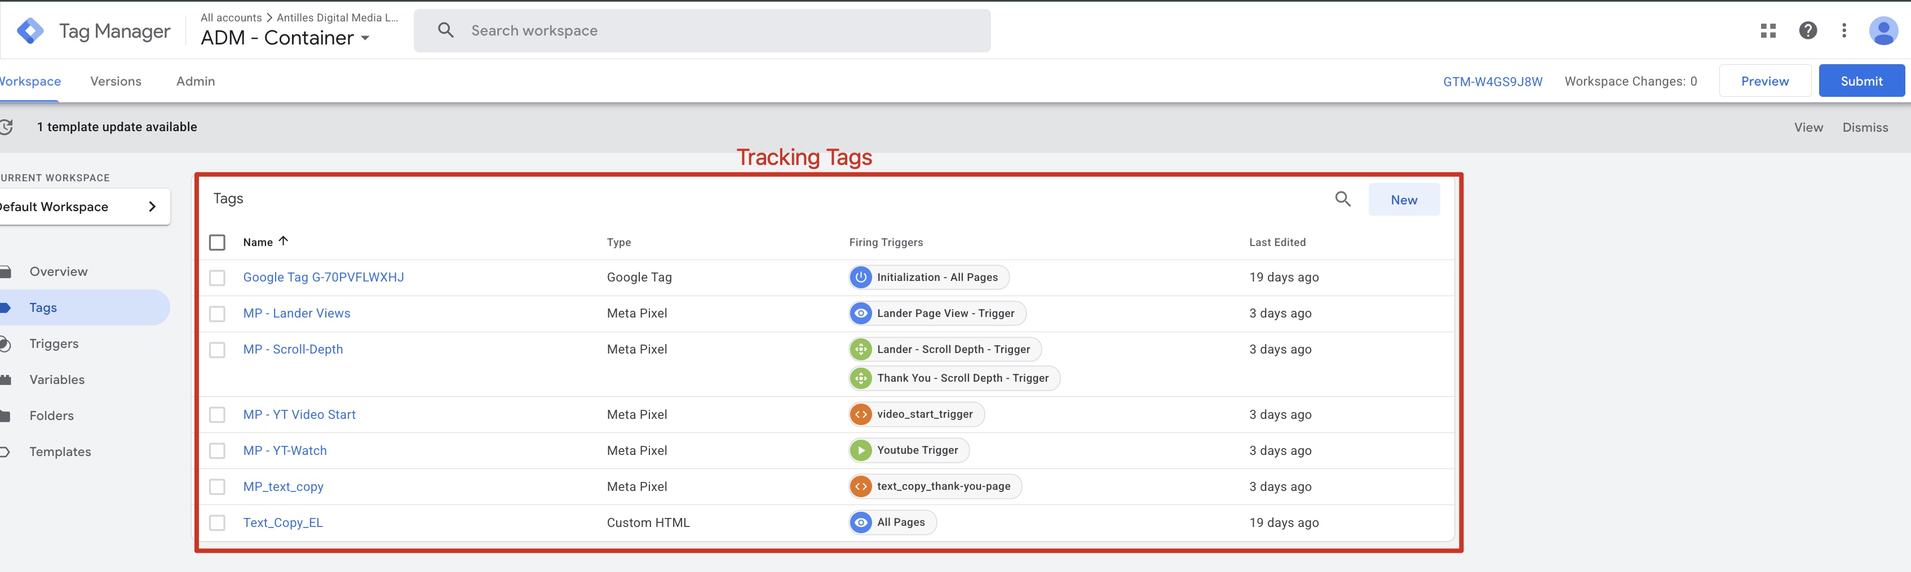Check the select-all tags checkbox
Viewport: 1911px width, 572px height.
point(218,242)
